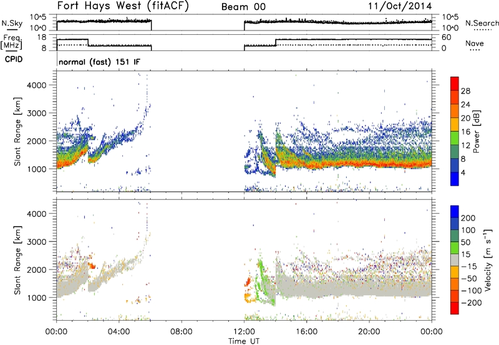
Task: Click the '18' label on the frequency axis
Action: tap(42, 37)
